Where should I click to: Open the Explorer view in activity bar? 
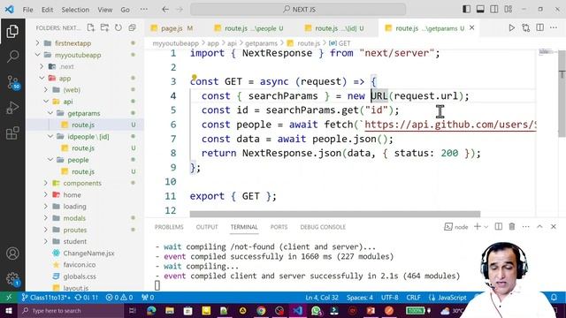coord(12,32)
